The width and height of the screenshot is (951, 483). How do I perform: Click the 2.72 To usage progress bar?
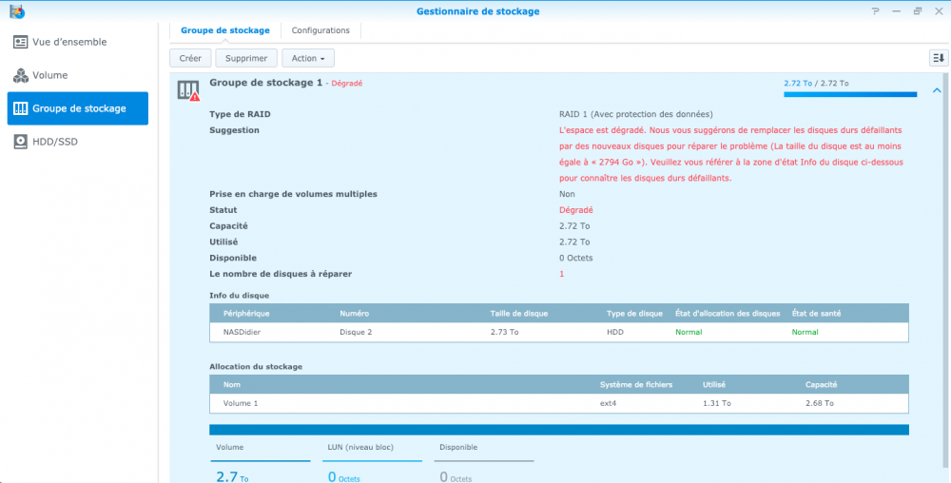point(849,95)
